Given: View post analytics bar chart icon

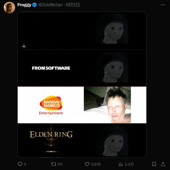Looking at the screenshot, I should click(x=121, y=164).
